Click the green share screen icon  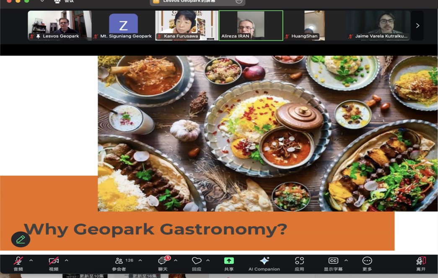click(x=229, y=261)
